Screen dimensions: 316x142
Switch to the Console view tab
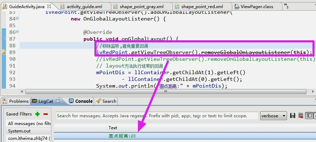tap(81, 101)
